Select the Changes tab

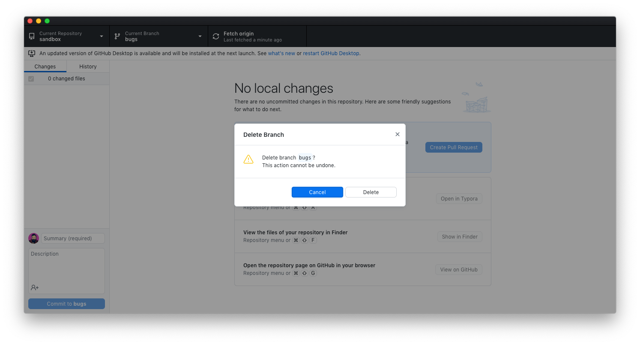(45, 66)
